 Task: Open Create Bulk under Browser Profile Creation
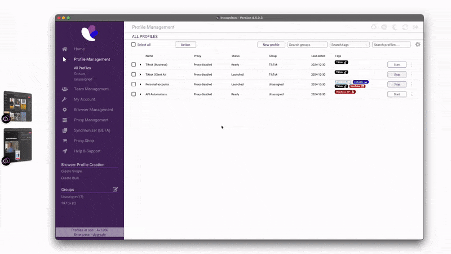tap(70, 178)
